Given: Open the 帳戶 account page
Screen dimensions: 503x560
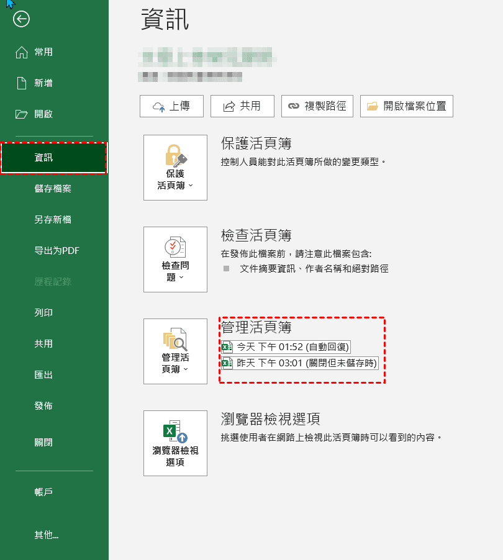Looking at the screenshot, I should click(43, 492).
